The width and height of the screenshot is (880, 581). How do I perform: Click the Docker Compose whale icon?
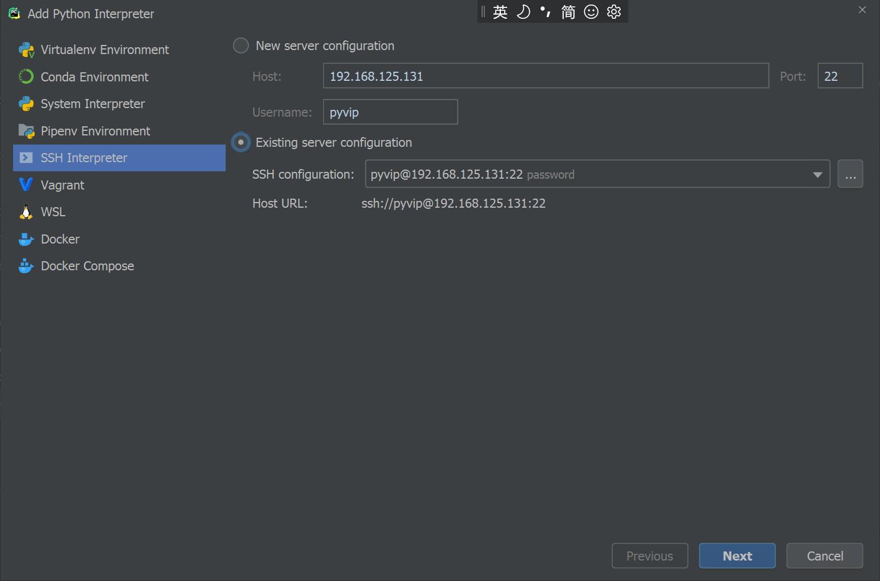(26, 266)
